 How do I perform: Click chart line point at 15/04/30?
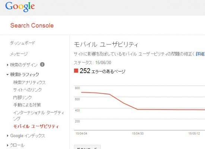(138, 110)
